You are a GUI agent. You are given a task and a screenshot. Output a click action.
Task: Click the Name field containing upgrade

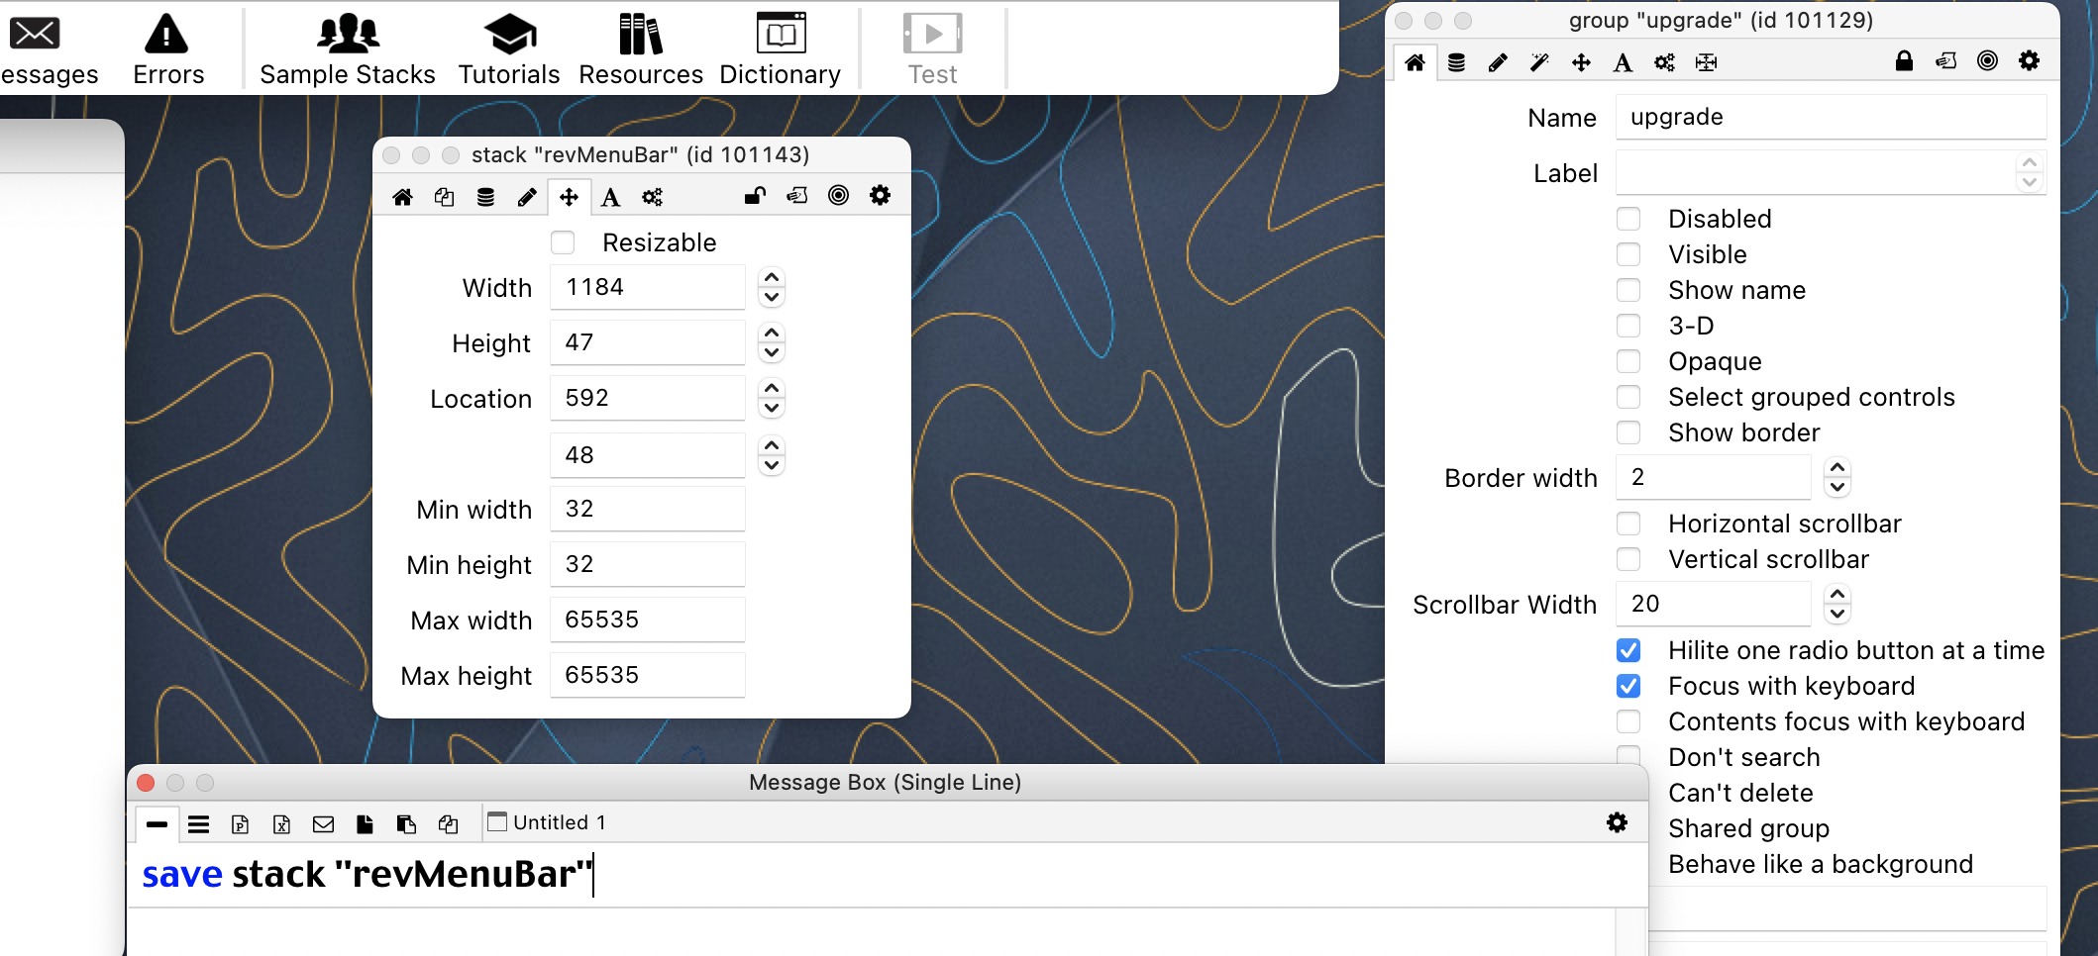[1831, 117]
